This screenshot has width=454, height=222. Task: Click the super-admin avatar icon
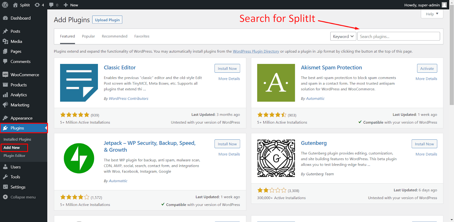click(444, 5)
